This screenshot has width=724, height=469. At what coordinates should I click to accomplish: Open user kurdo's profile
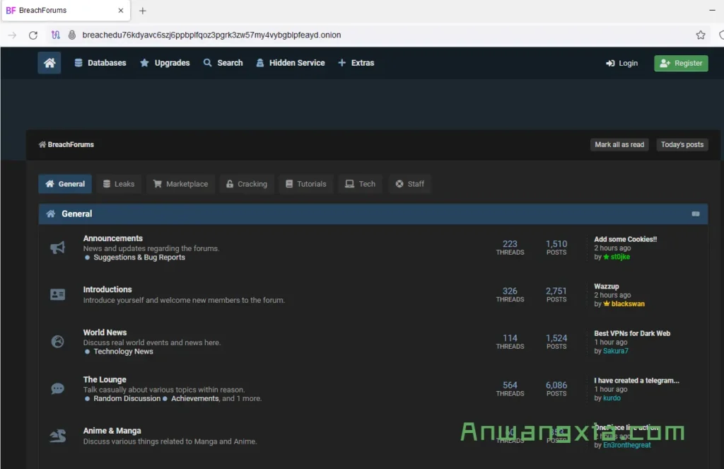pyautogui.click(x=612, y=398)
